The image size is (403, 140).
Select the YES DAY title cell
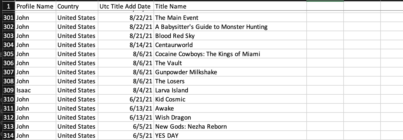(167, 135)
